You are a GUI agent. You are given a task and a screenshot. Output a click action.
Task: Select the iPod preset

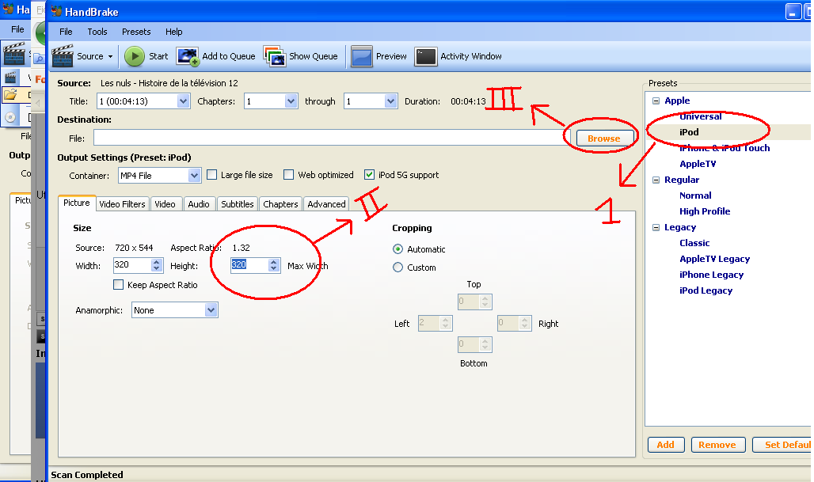tap(690, 132)
